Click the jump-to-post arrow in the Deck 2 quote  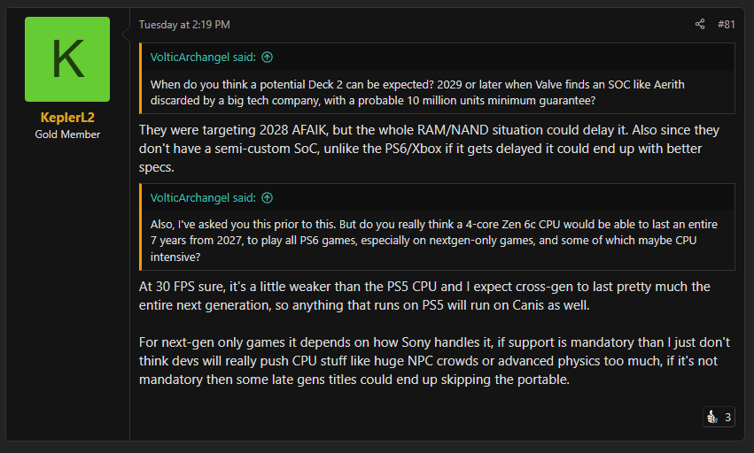[x=267, y=57]
